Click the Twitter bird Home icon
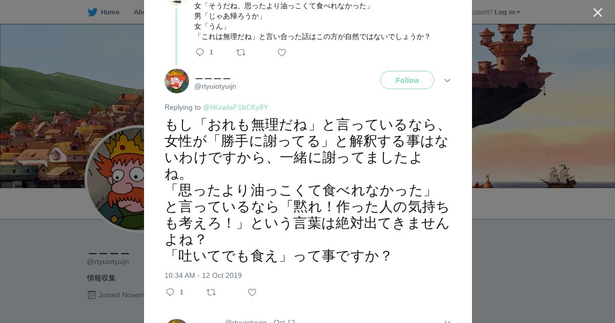Image resolution: width=615 pixels, height=323 pixels. [x=92, y=12]
